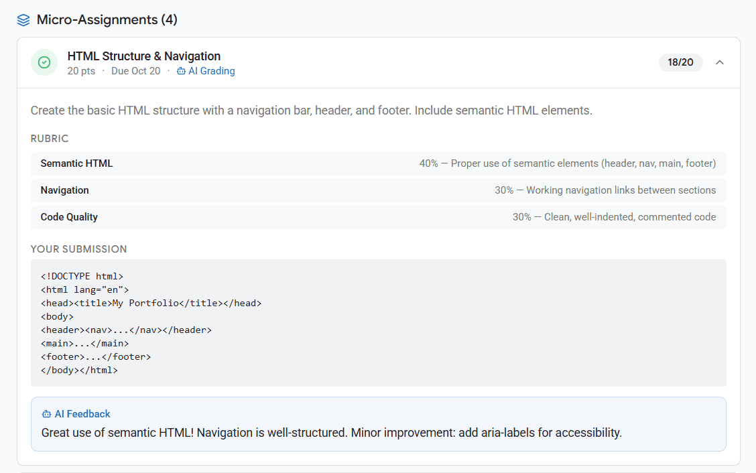The width and height of the screenshot is (756, 473).
Task: Click the assignment description paragraph
Action: point(311,111)
